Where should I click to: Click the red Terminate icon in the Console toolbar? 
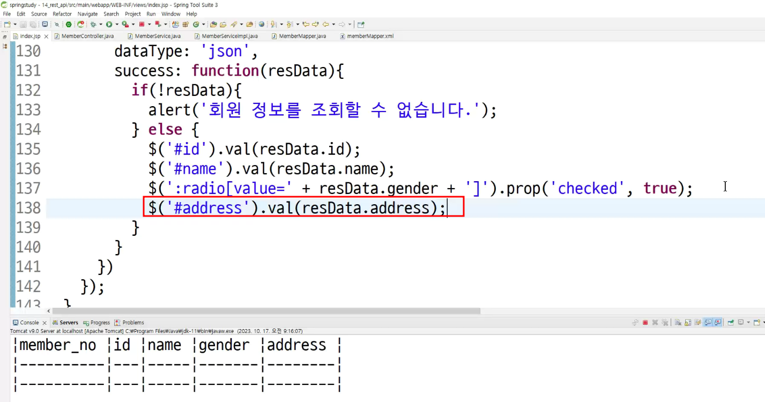(x=645, y=323)
